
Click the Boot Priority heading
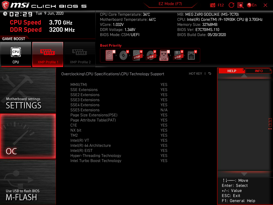point(111,45)
